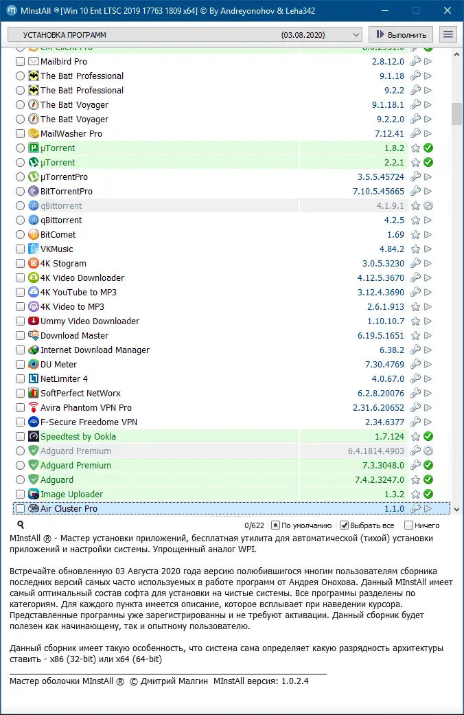The image size is (464, 715).
Task: Select The Bat! Voyager 9.2.2.0 radio button
Action: [x=20, y=119]
